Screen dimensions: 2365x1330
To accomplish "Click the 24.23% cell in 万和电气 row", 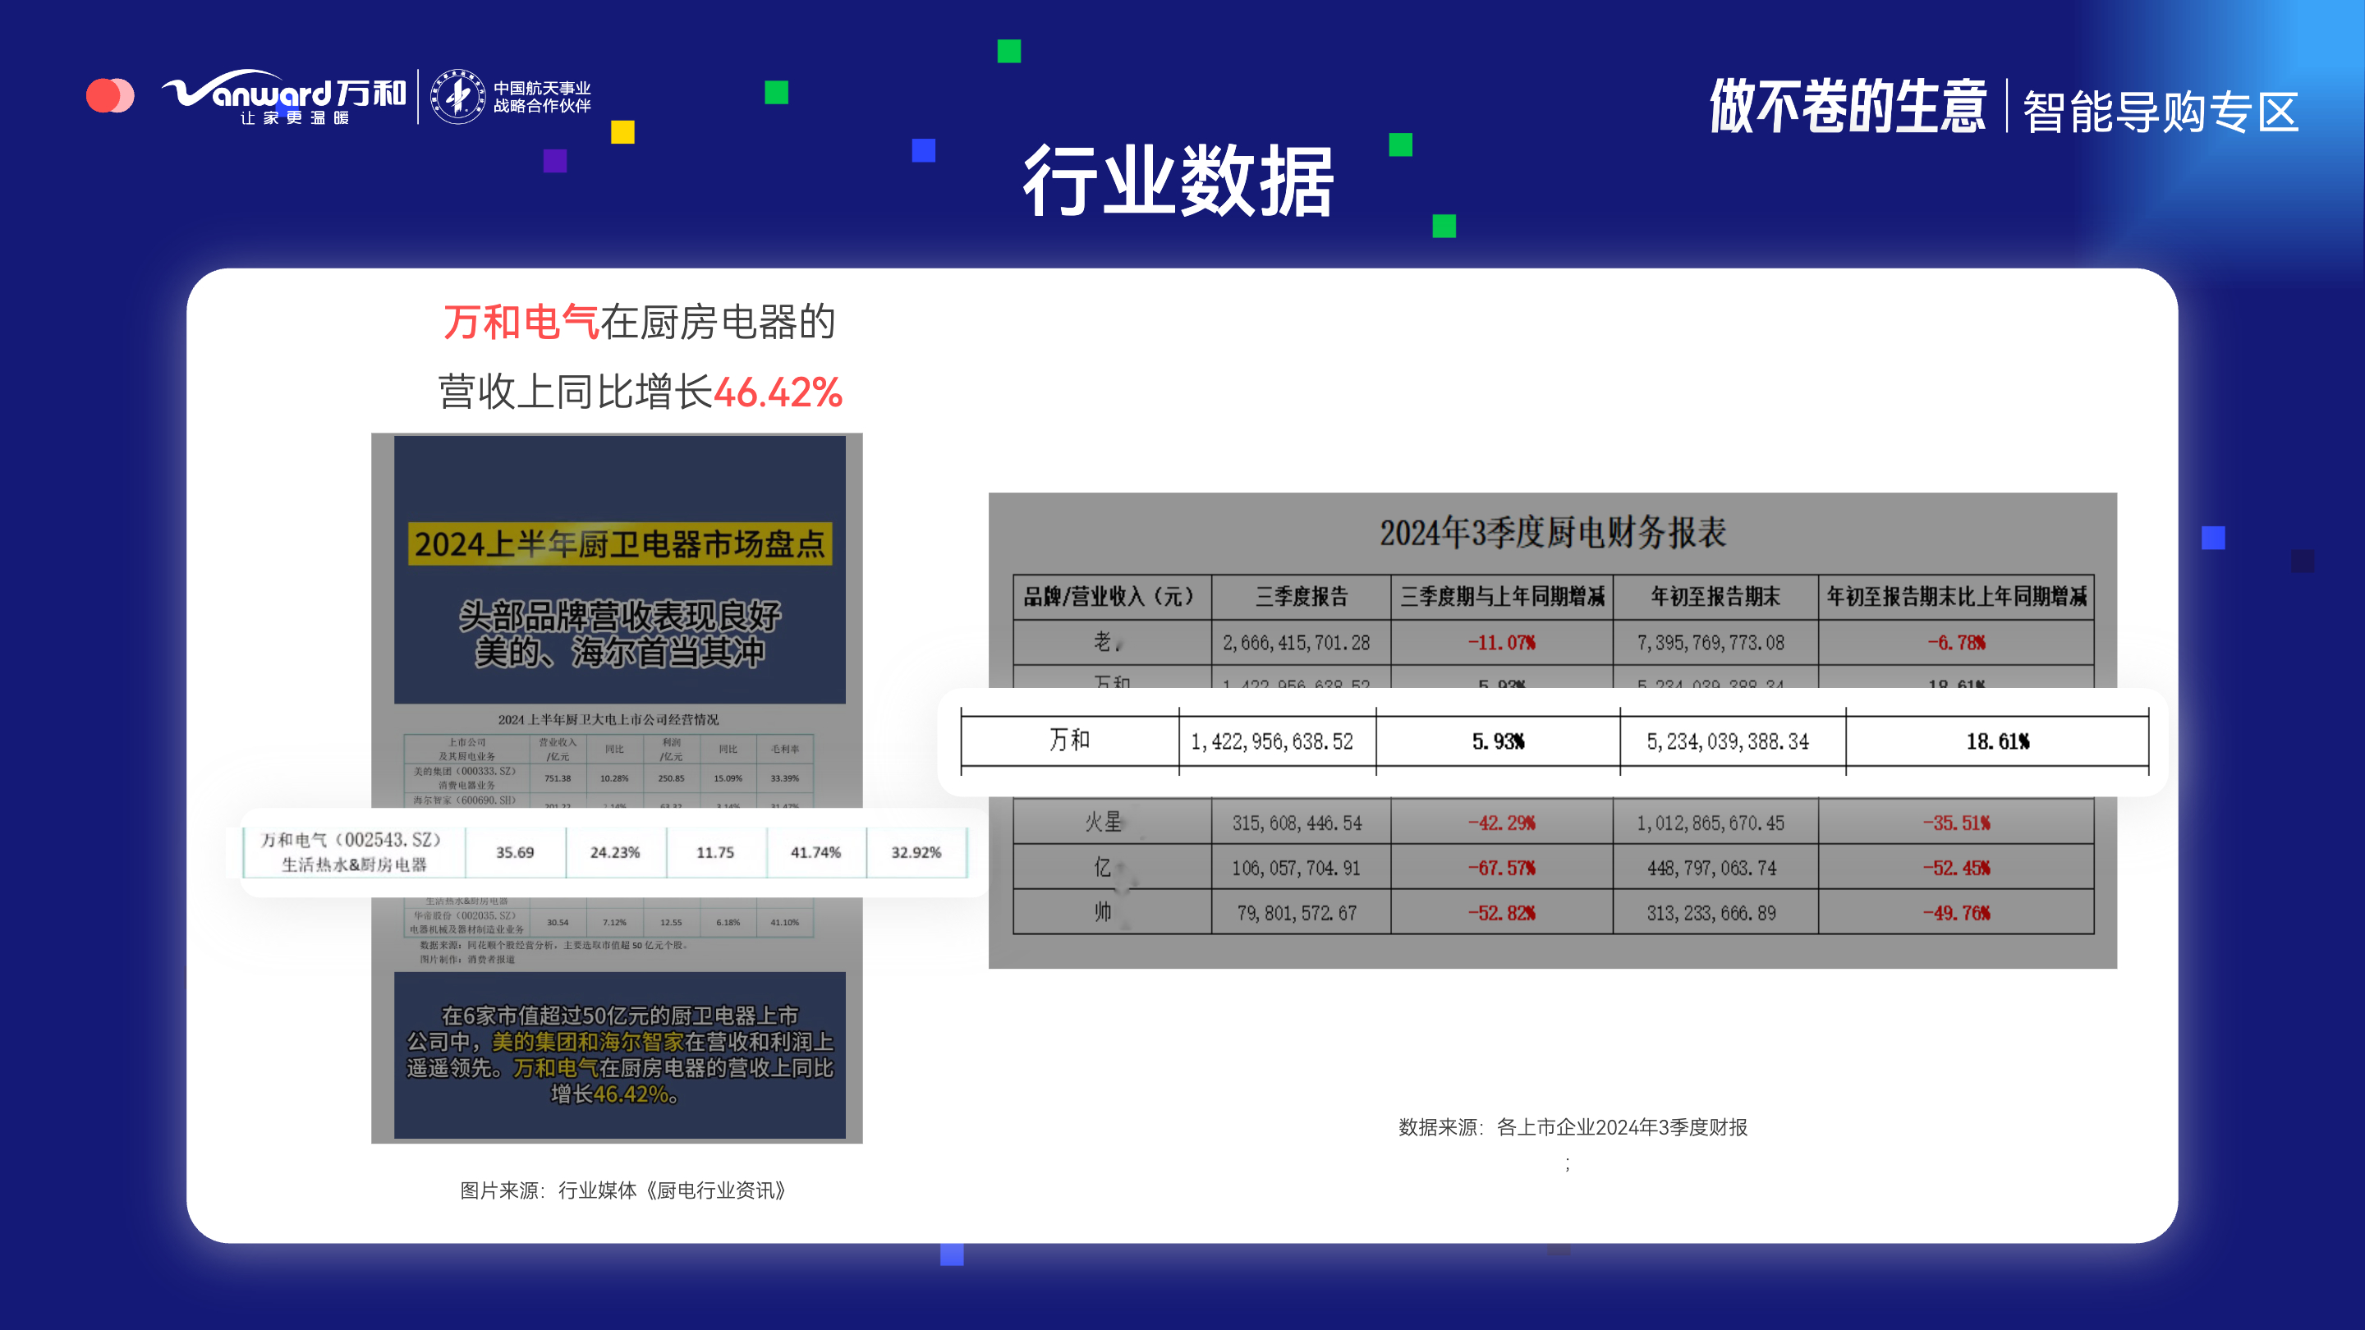I will coord(615,853).
